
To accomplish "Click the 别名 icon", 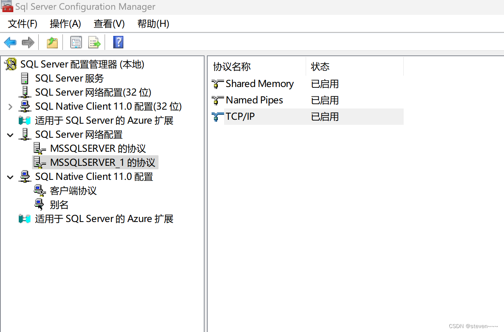I will tap(39, 204).
